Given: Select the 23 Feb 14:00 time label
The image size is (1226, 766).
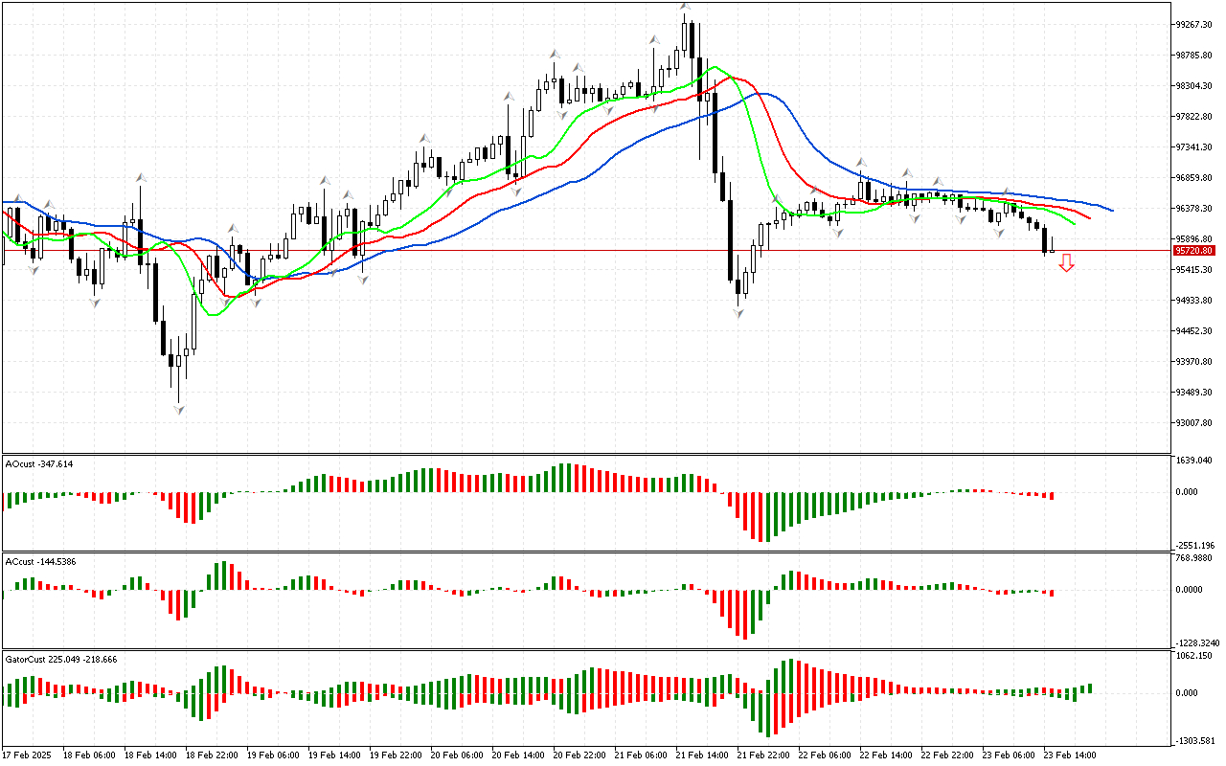Looking at the screenshot, I should [1070, 755].
